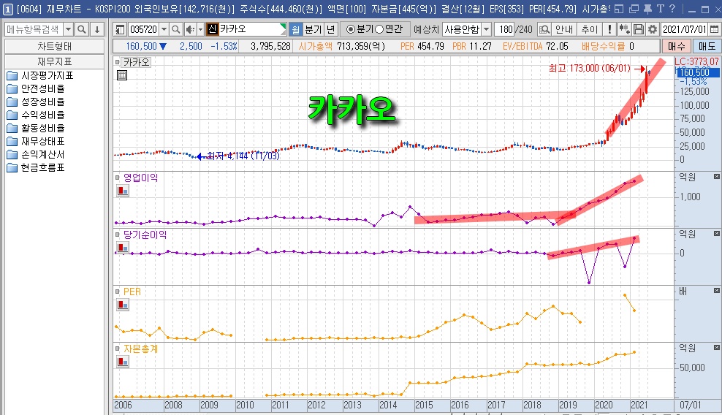Click the 자본총계 panel bar chart icon
Image resolution: width=722 pixels, height=415 pixels.
click(123, 362)
